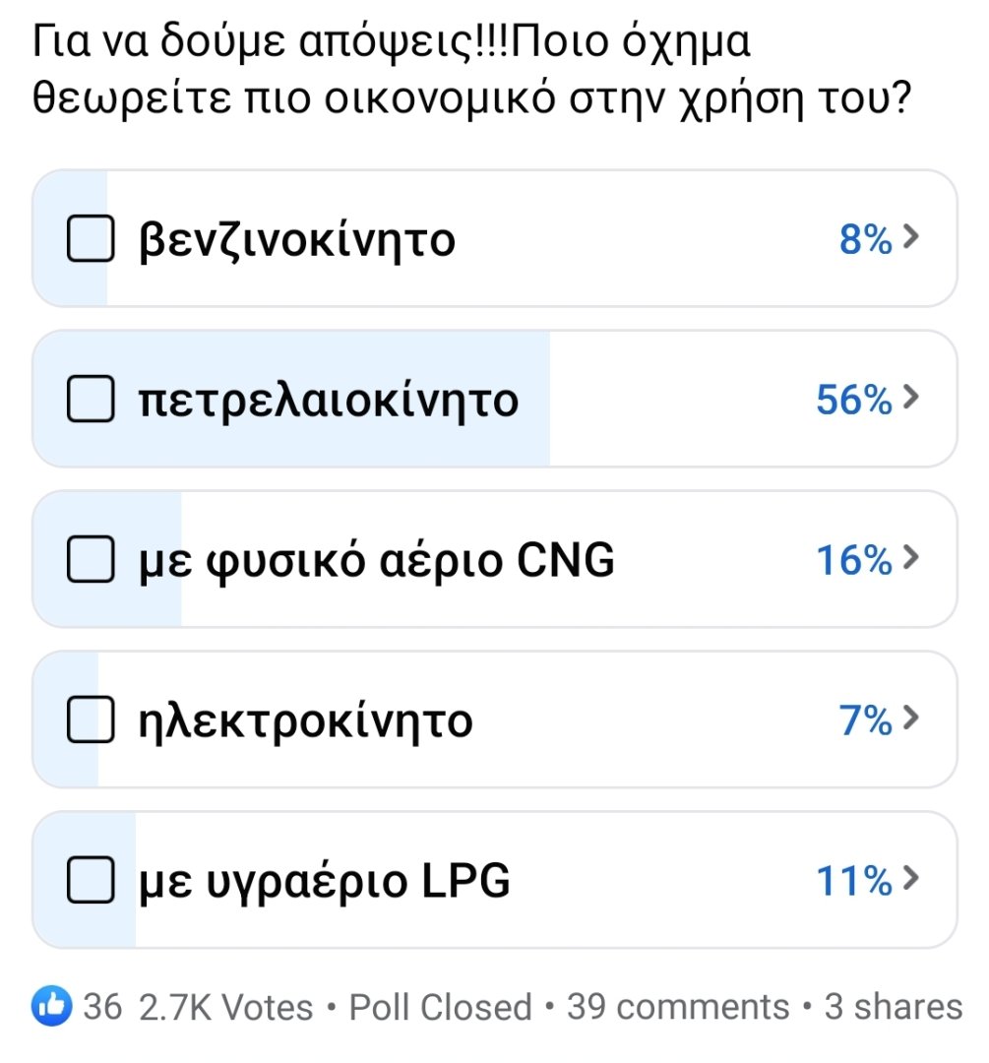
Task: Select the με φυσικό αέριο CNG checkbox
Action: click(x=91, y=560)
